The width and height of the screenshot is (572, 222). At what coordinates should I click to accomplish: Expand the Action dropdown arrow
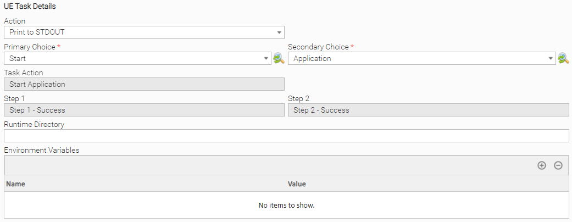279,32
